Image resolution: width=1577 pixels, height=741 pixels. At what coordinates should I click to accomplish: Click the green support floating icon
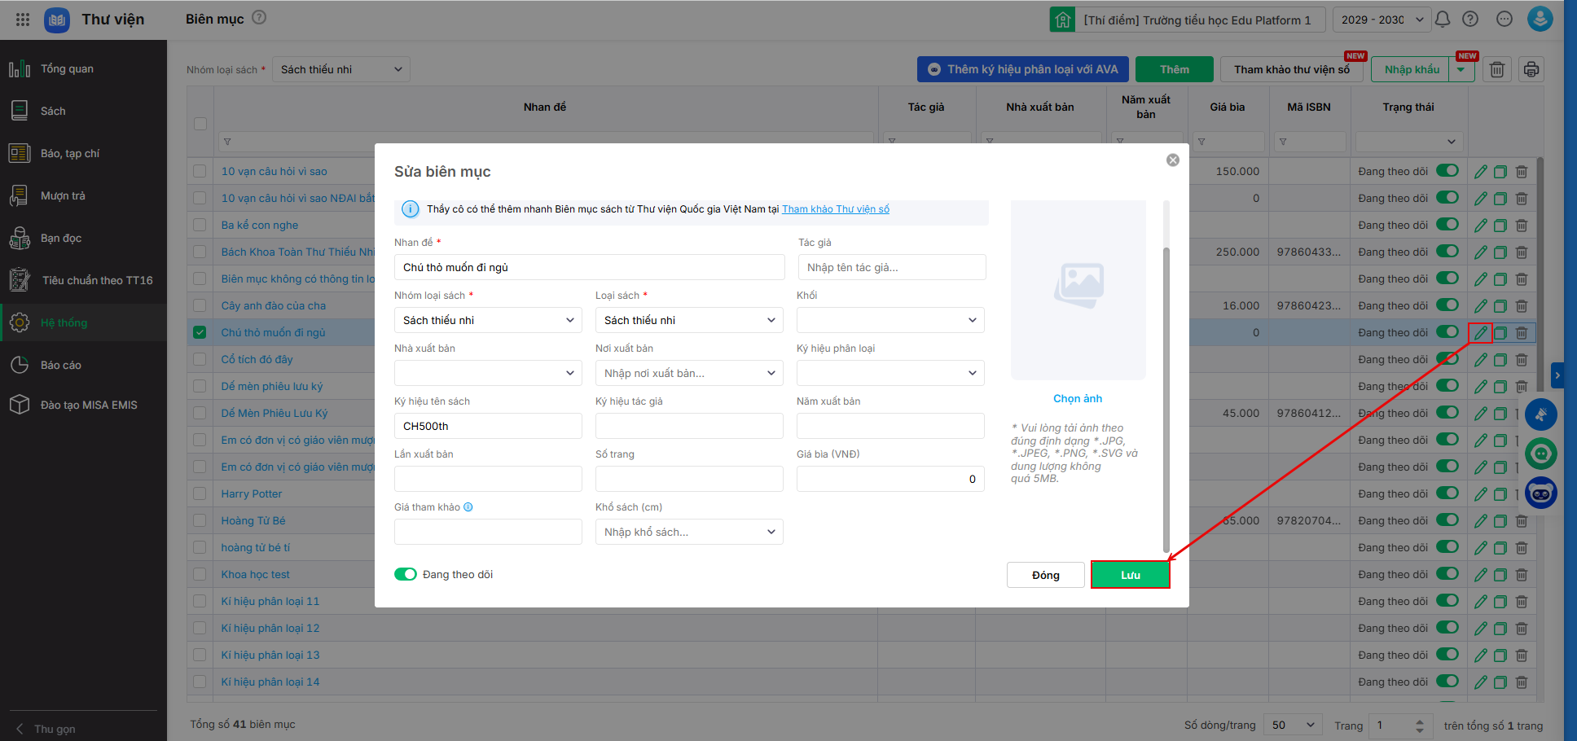point(1540,454)
